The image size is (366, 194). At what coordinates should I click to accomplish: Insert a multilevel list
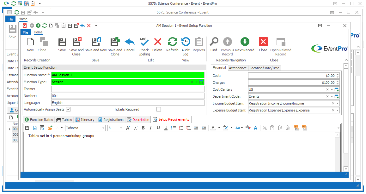(x=189, y=128)
